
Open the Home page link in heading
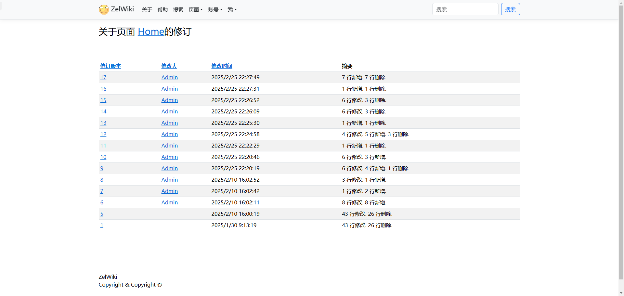(151, 32)
